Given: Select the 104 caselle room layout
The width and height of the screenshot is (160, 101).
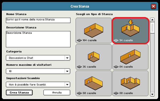Looking at the screenshot, I should point(94,30).
